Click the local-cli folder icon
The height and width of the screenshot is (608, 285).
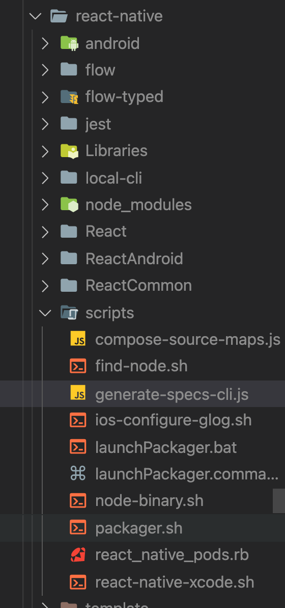69,178
